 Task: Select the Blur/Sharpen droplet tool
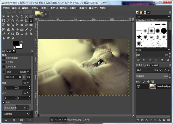(4, 38)
